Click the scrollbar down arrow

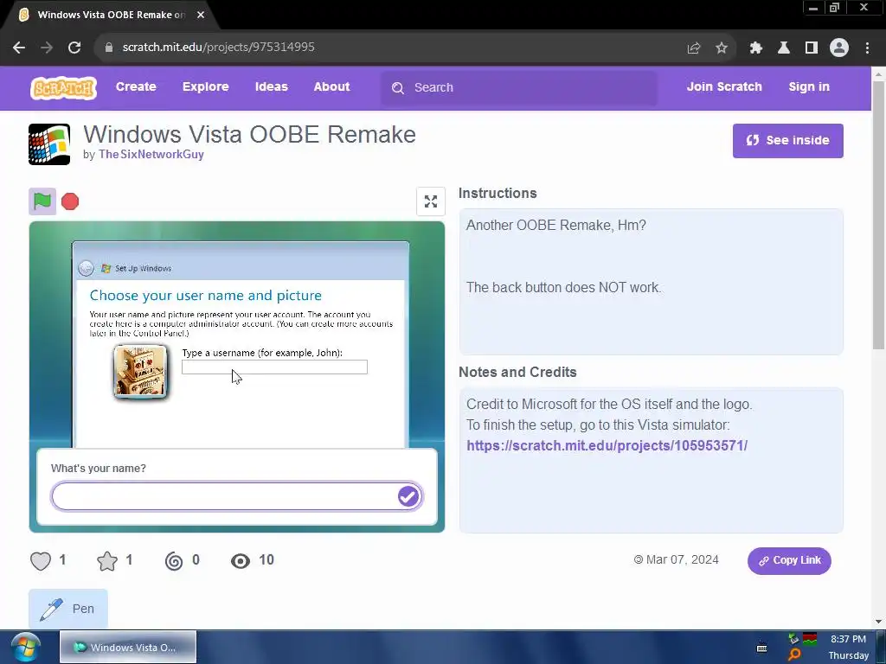pos(879,622)
